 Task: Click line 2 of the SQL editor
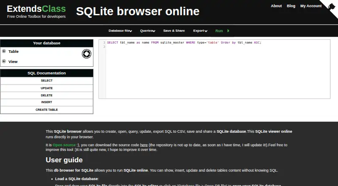[218, 46]
